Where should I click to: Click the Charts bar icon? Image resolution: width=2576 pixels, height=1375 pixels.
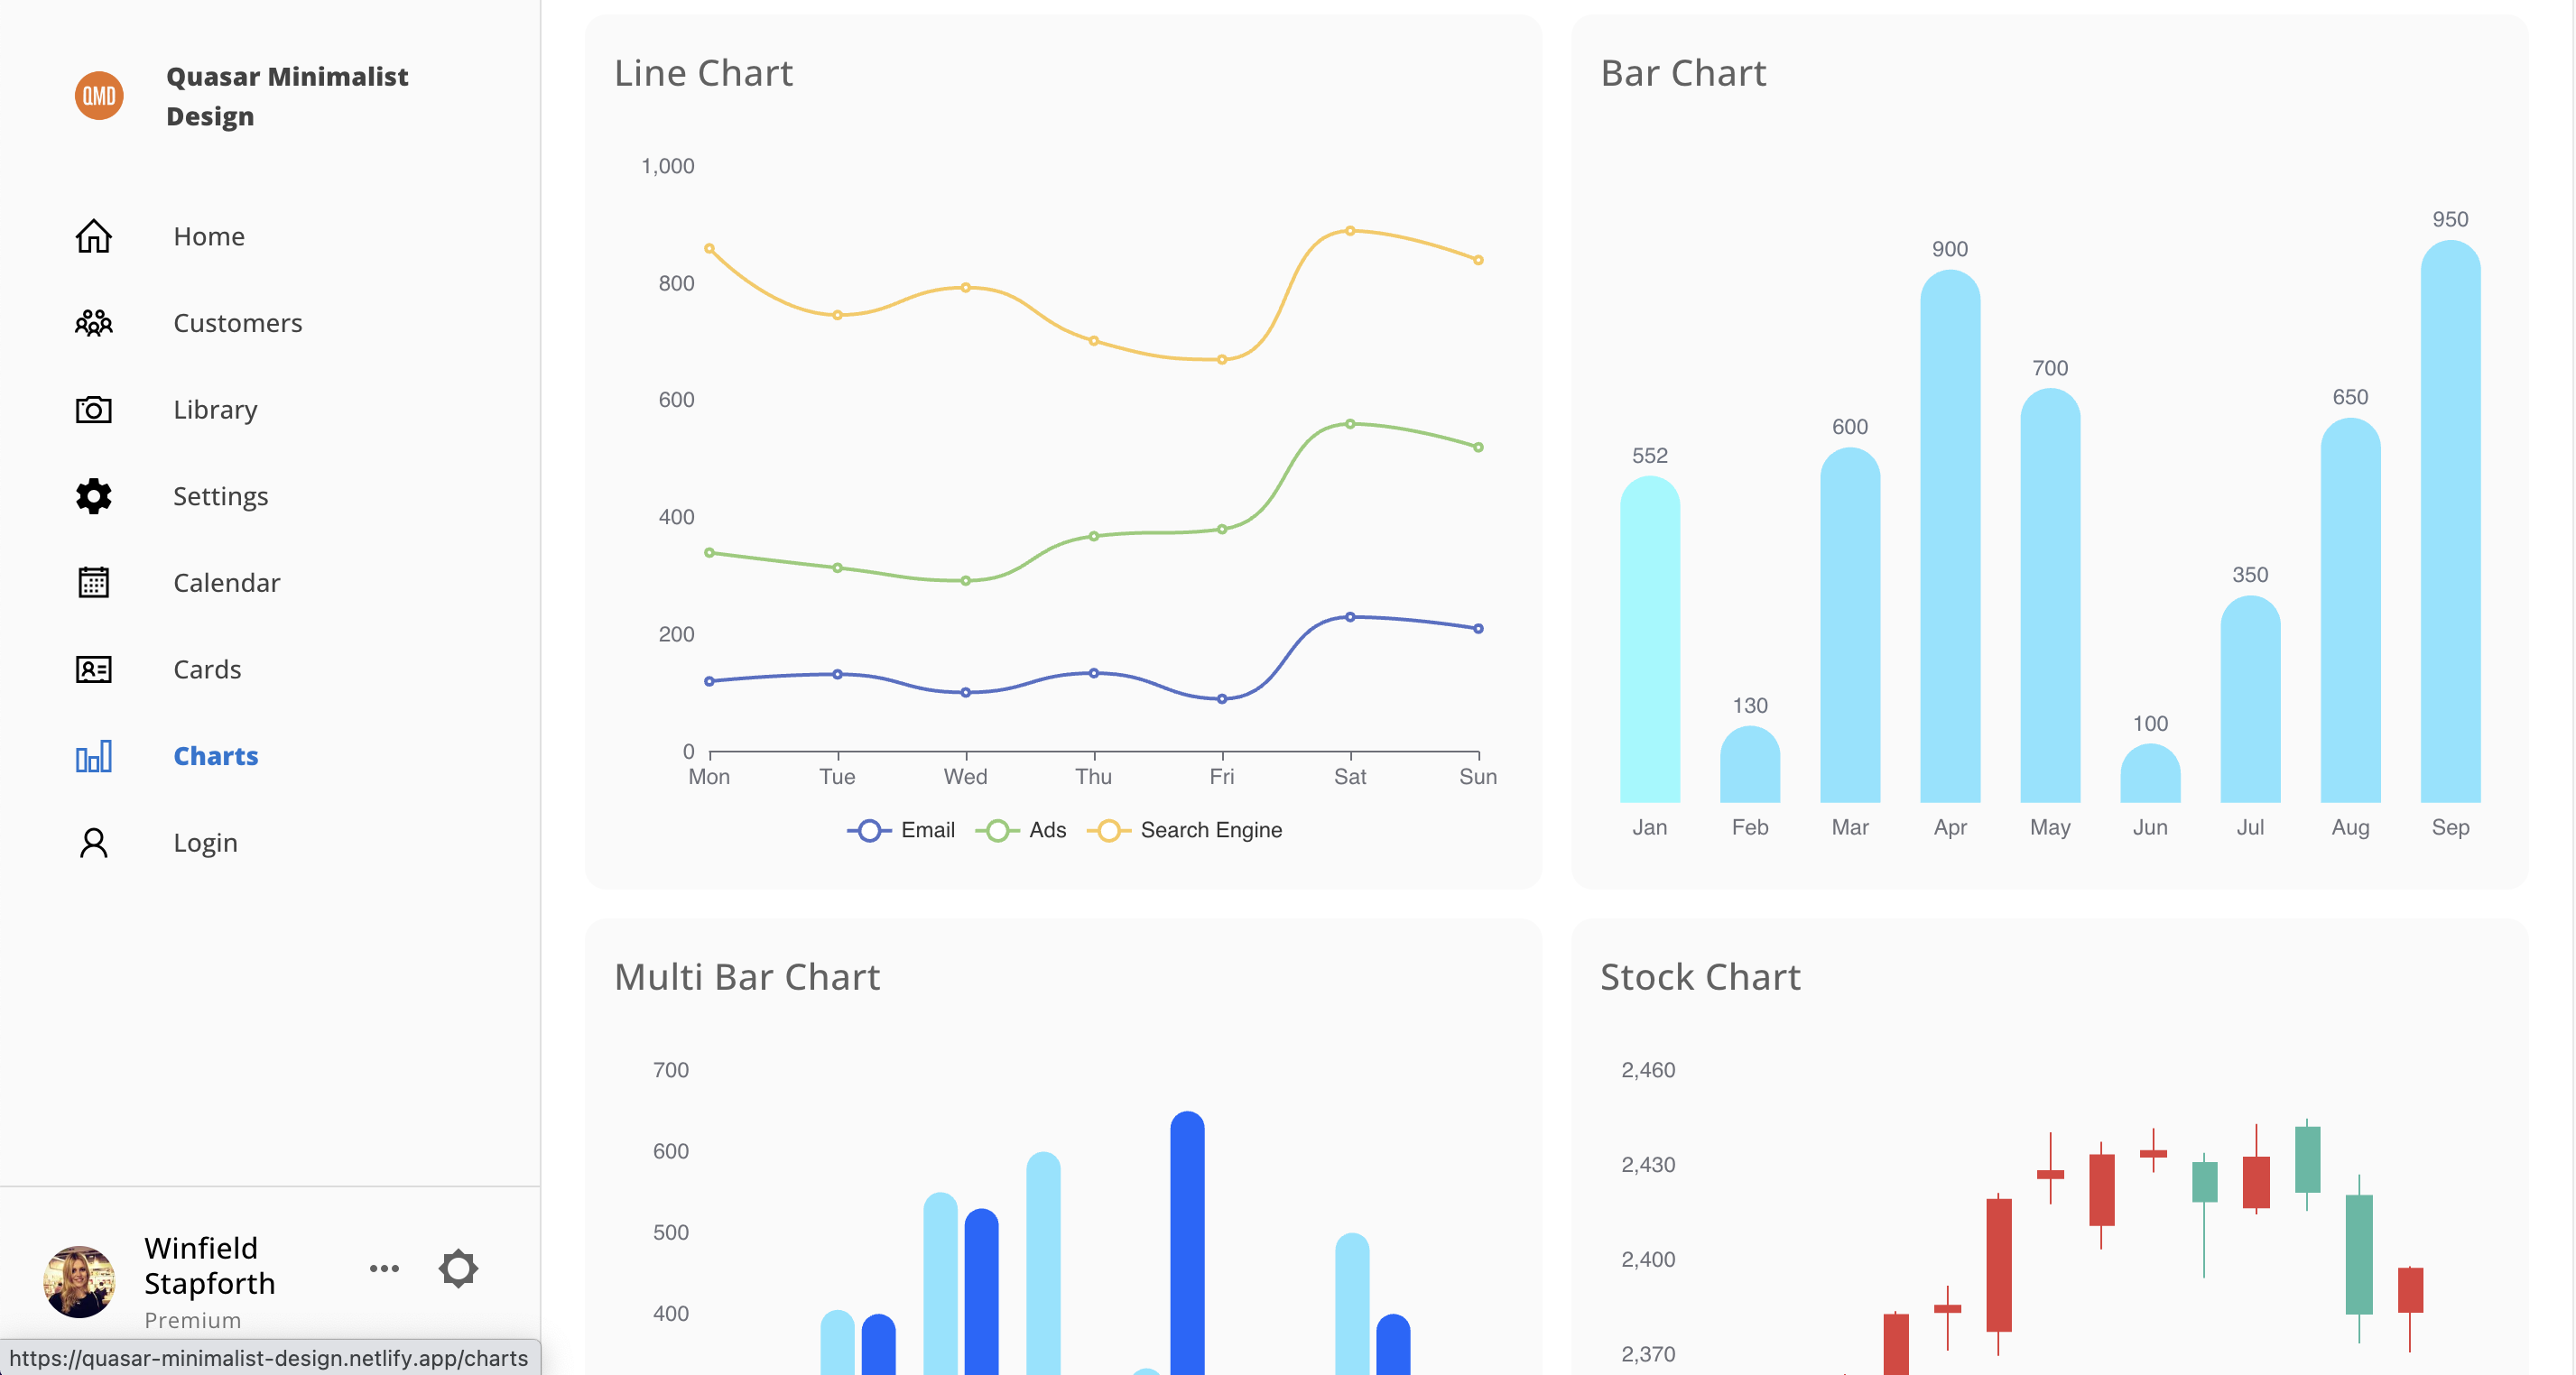point(94,756)
